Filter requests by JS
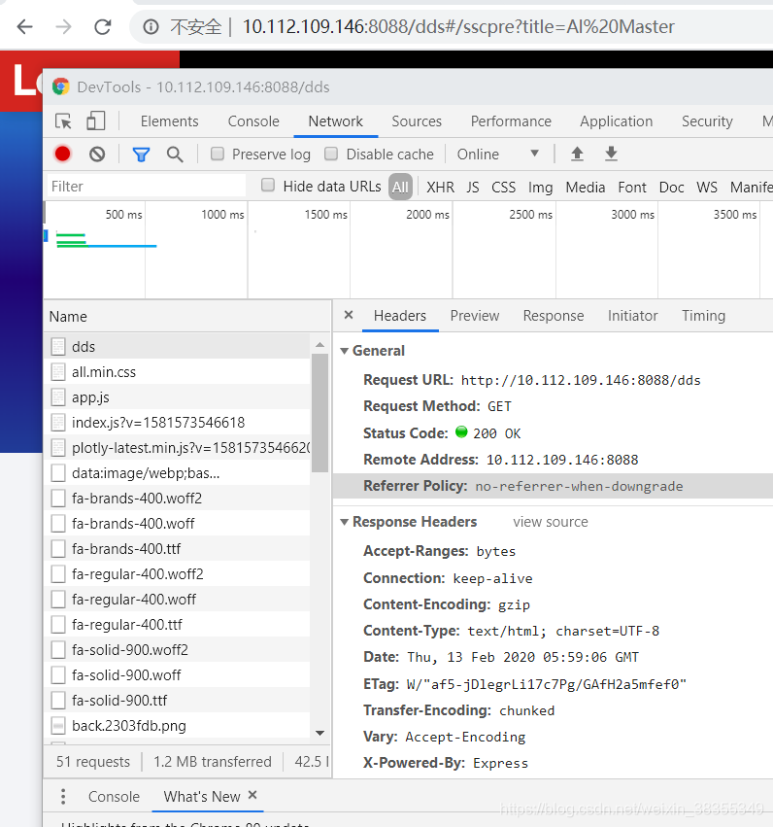The image size is (773, 827). click(473, 188)
